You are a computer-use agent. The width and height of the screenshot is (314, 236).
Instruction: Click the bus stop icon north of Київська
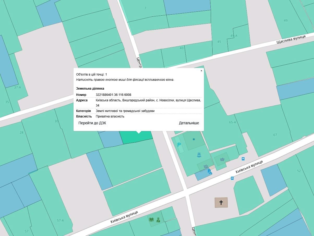[x=243, y=159]
